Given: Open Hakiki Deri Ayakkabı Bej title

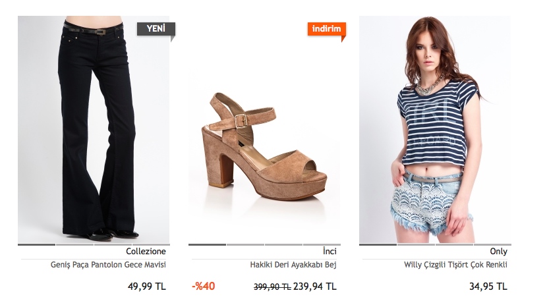Looking at the screenshot, I should [x=293, y=265].
